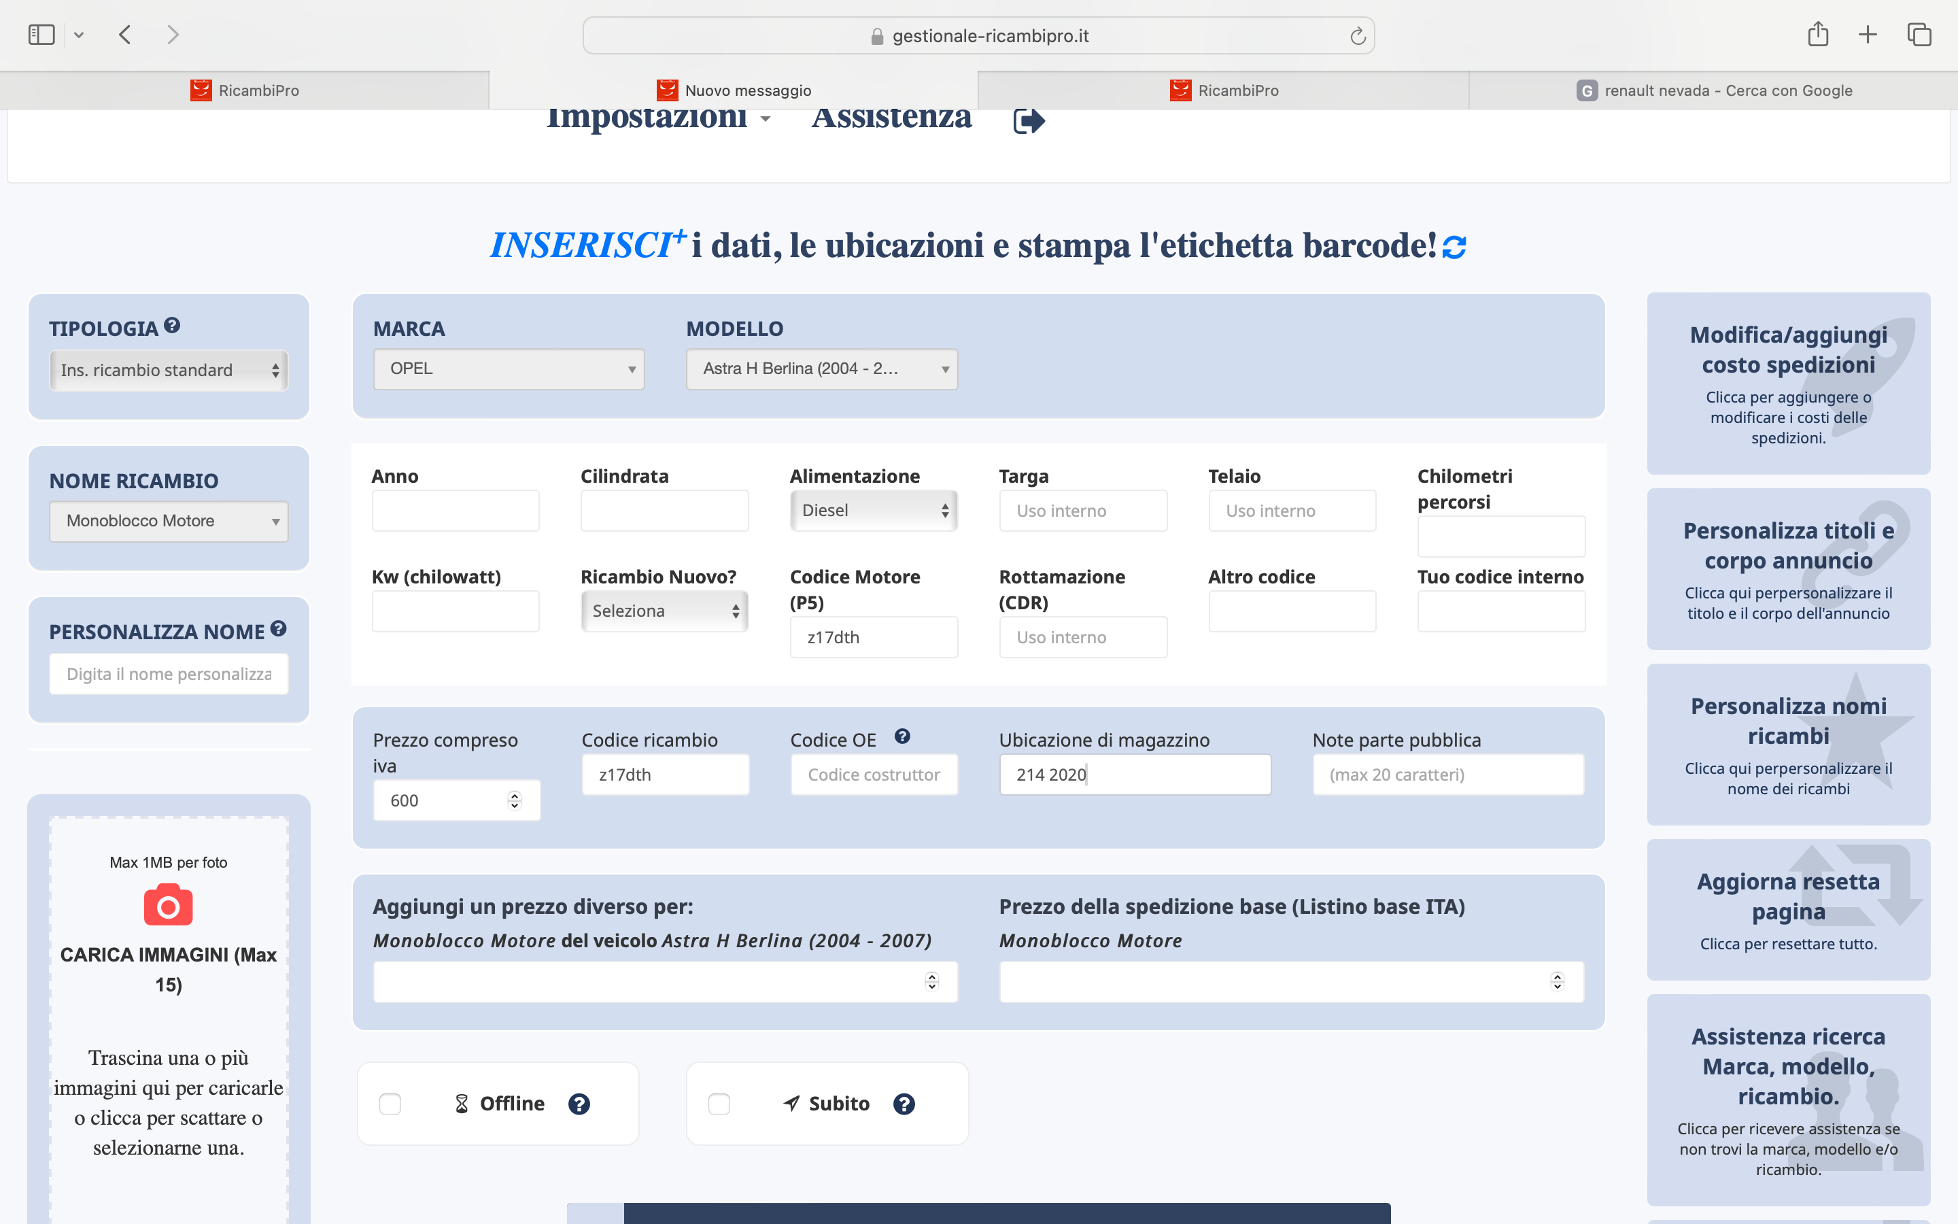Click Assistenza ricerca Marca, modello card

(x=1788, y=1101)
